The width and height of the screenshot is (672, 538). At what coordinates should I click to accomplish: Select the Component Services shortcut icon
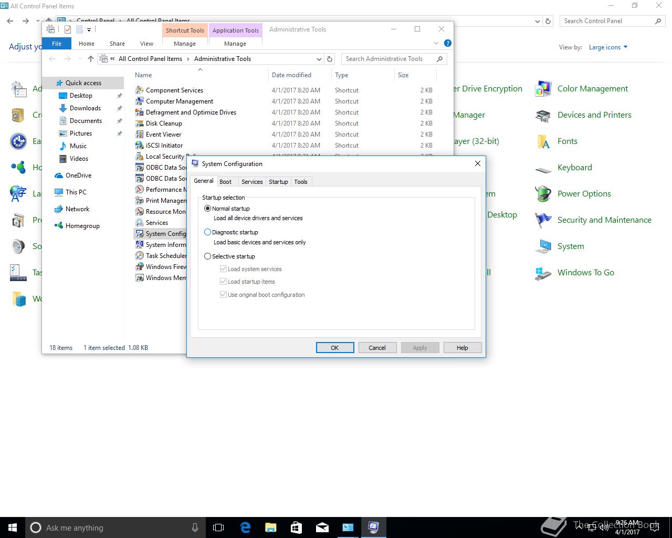tap(140, 90)
